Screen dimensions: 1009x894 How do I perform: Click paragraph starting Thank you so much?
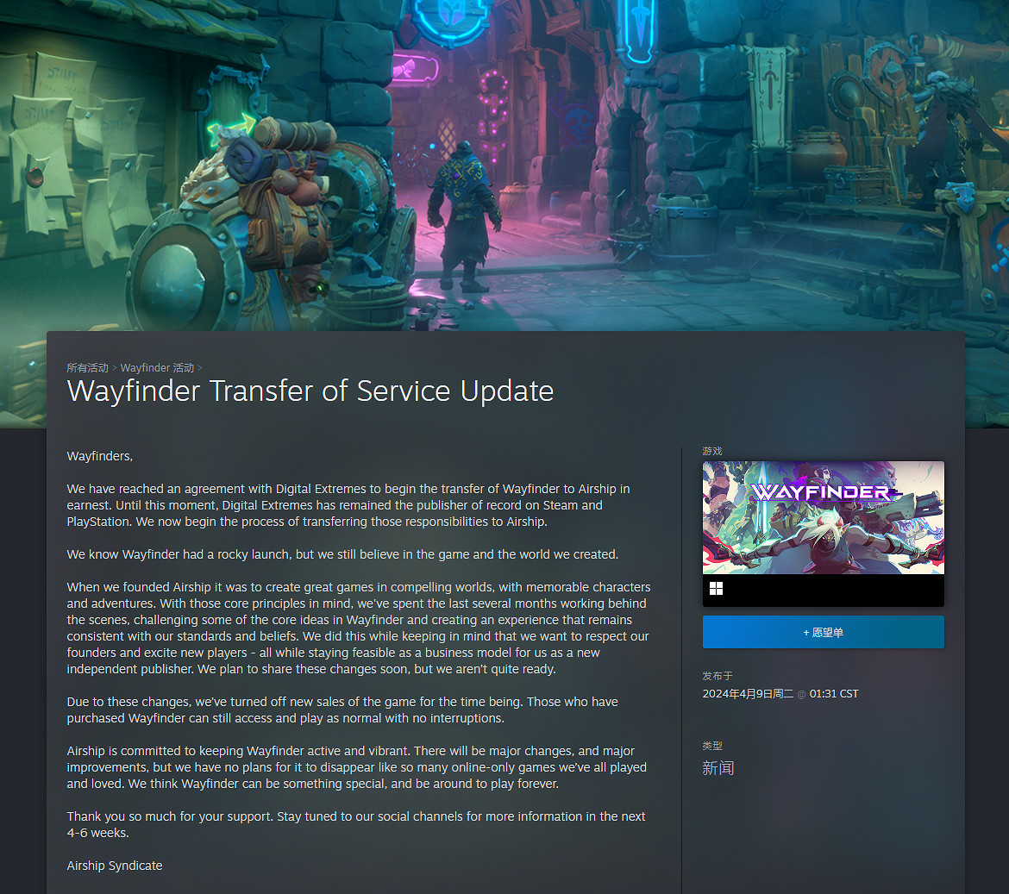(356, 824)
